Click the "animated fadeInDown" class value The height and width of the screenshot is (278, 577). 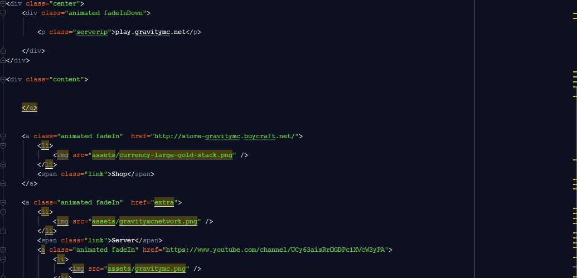click(x=106, y=13)
